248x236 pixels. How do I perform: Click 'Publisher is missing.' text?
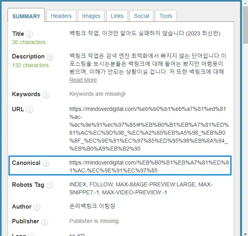coord(95,221)
